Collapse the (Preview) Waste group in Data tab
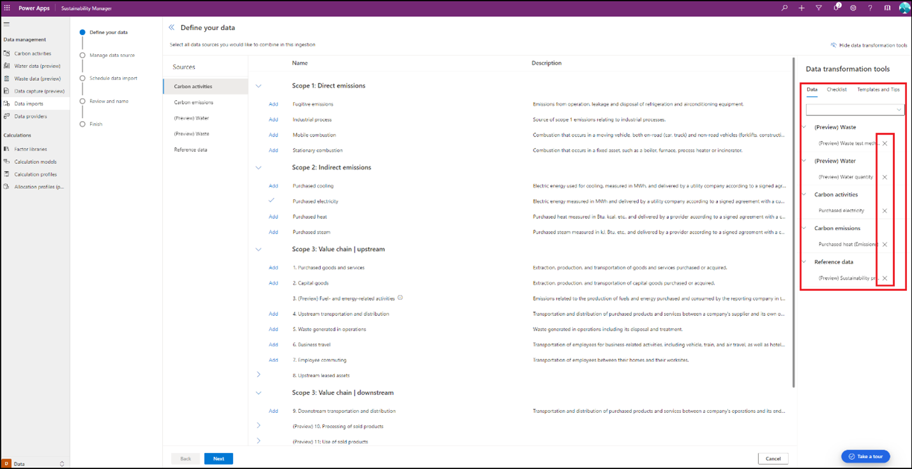Image resolution: width=912 pixels, height=469 pixels. tap(804, 127)
